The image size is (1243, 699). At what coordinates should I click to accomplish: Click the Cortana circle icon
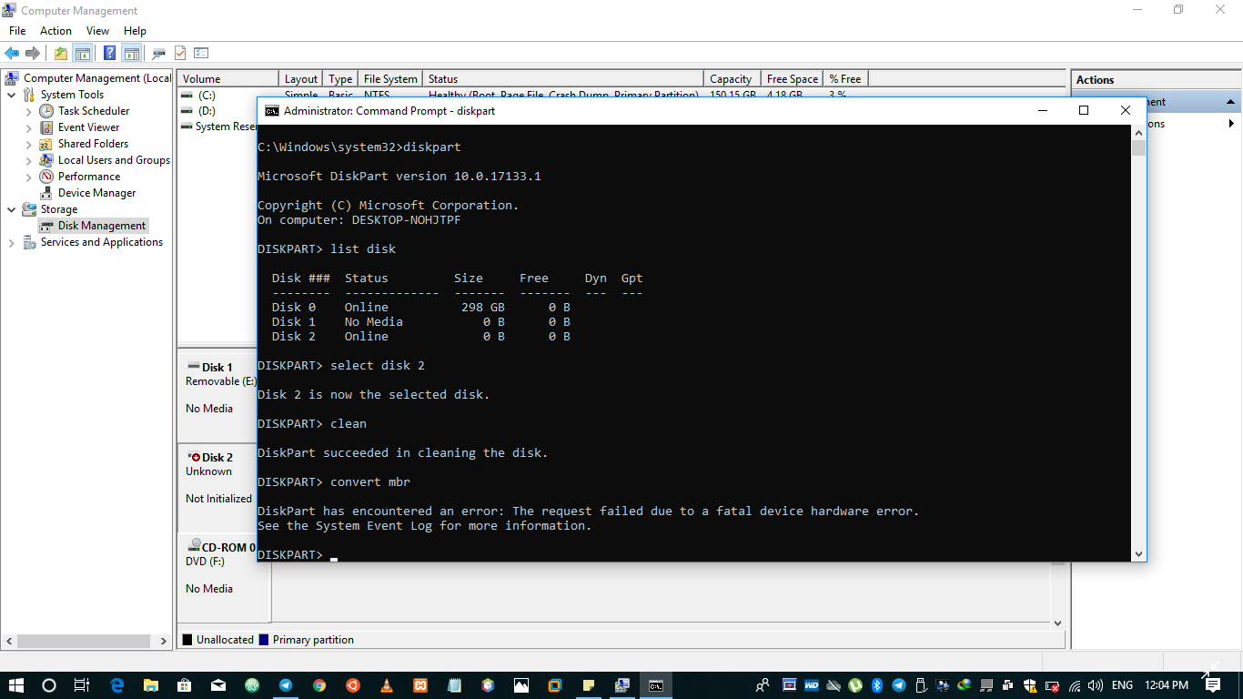(50, 685)
